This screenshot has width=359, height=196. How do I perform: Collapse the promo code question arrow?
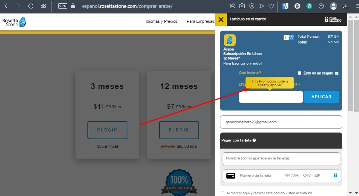tap(299, 84)
